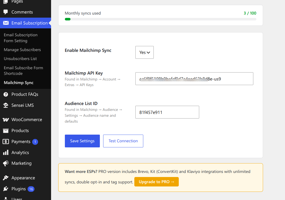Open Email Subscribe Form Shortcode submenu
The width and height of the screenshot is (285, 200).
[23, 70]
